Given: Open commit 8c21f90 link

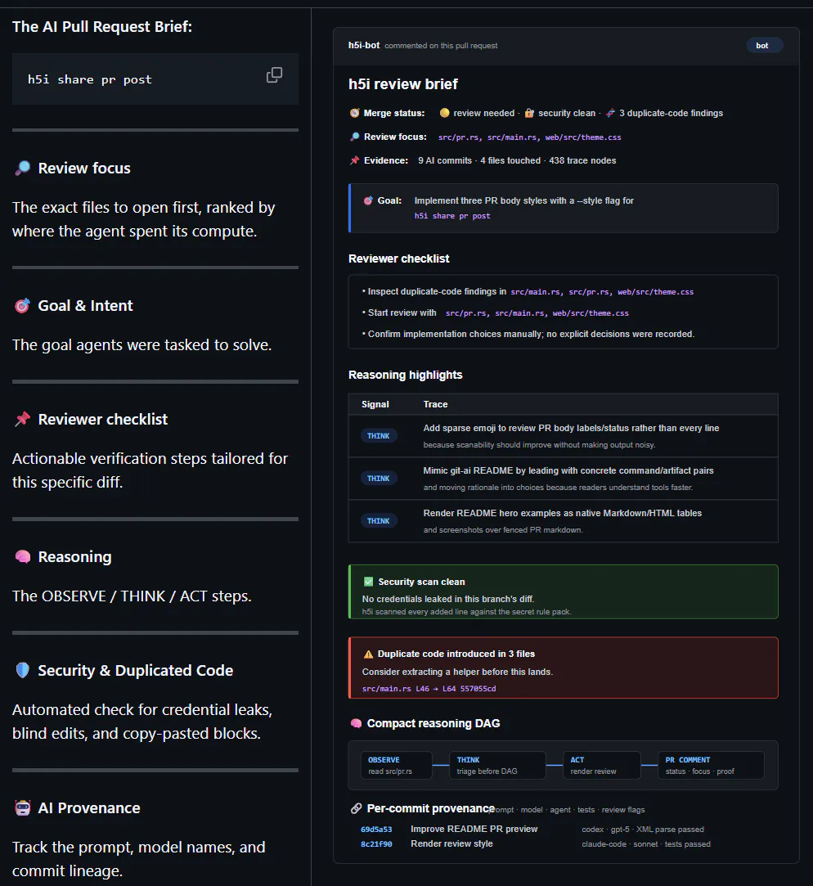Looking at the screenshot, I should [x=376, y=844].
